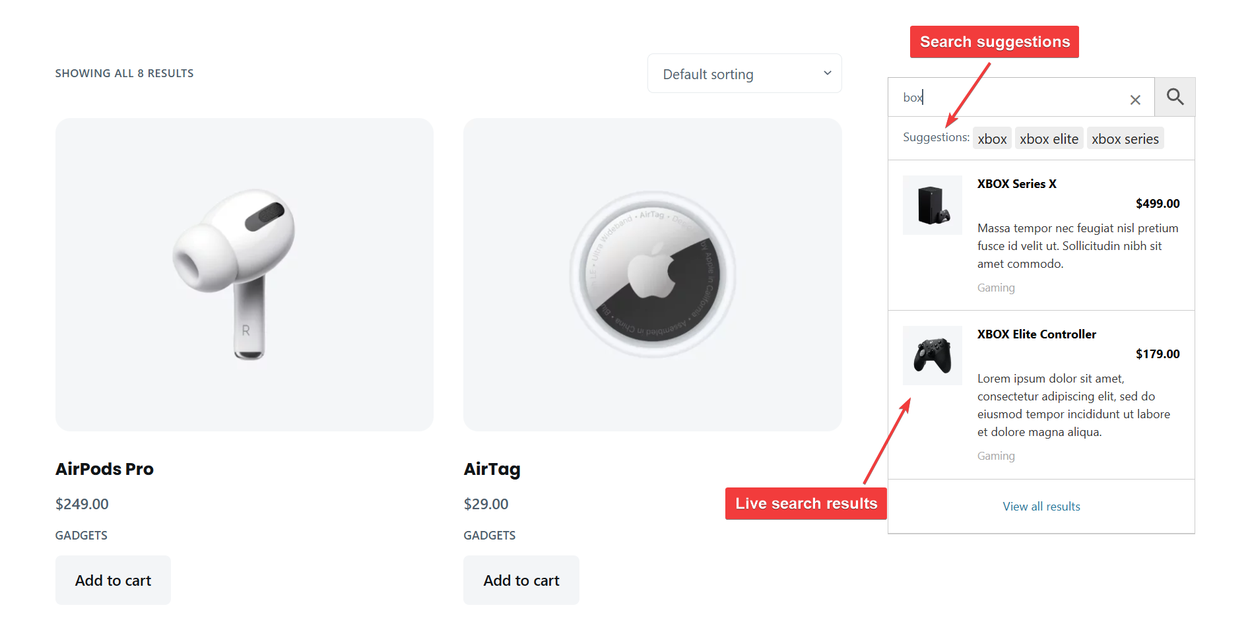
Task: Select the "xbox" search suggestion
Action: pos(992,139)
